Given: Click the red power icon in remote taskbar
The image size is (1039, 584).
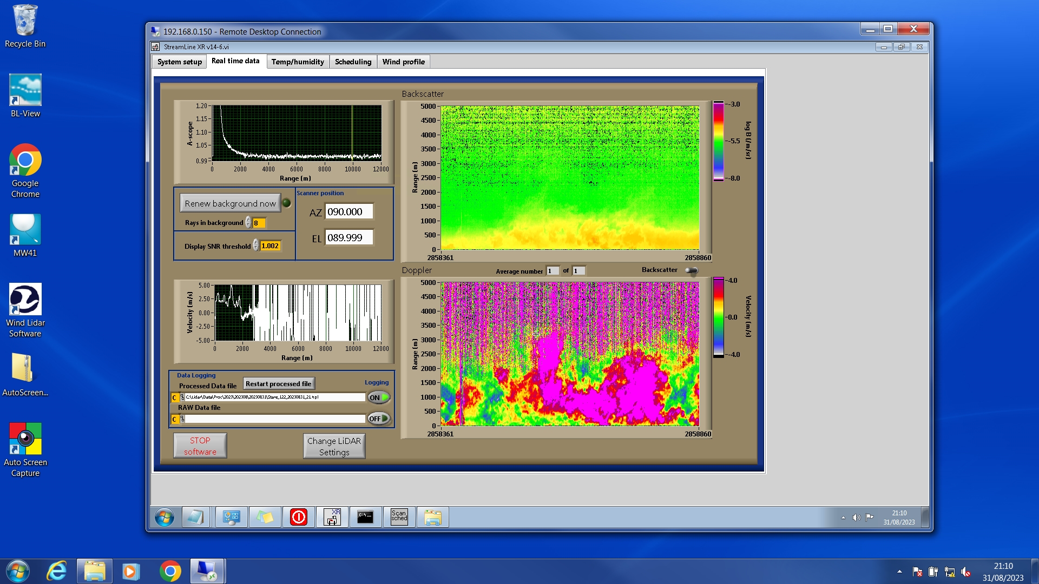Looking at the screenshot, I should pyautogui.click(x=298, y=517).
